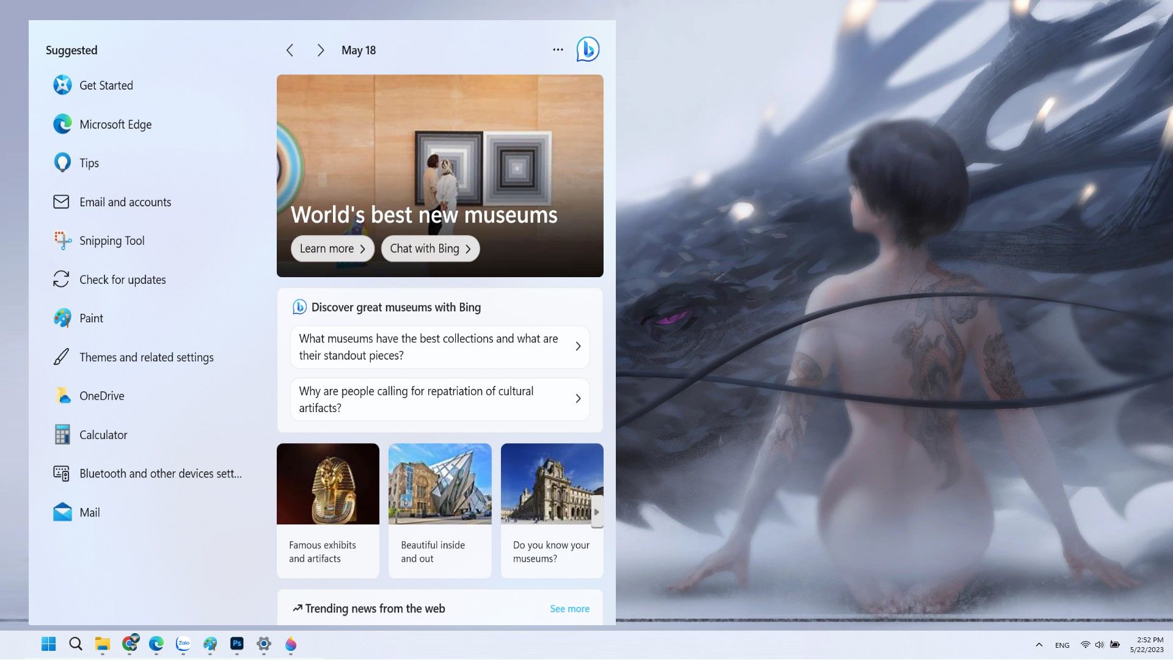Image resolution: width=1173 pixels, height=660 pixels.
Task: Click See more trending news link
Action: click(569, 609)
